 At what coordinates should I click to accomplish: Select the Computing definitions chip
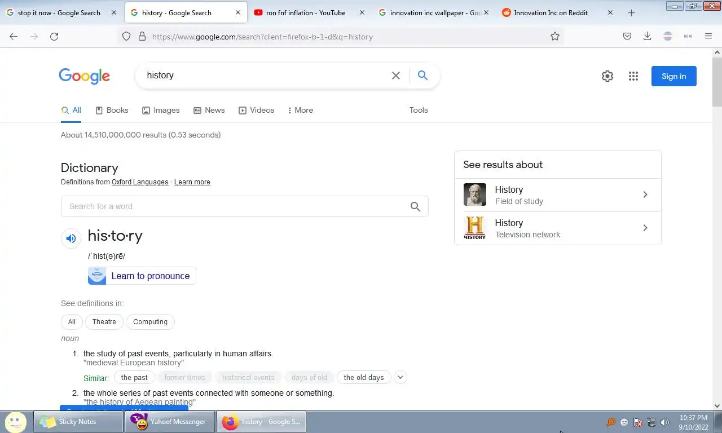click(x=150, y=322)
